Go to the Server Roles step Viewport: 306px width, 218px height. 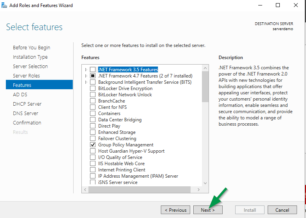(26, 76)
